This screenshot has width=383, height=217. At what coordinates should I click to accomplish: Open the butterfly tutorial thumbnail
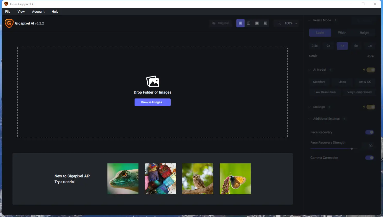point(235,179)
